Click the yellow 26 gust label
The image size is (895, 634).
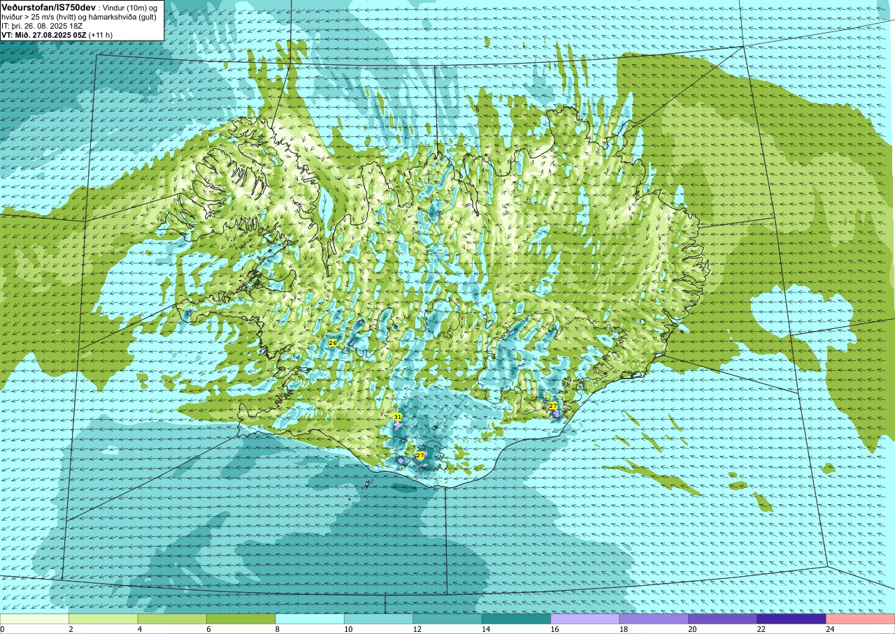click(333, 343)
